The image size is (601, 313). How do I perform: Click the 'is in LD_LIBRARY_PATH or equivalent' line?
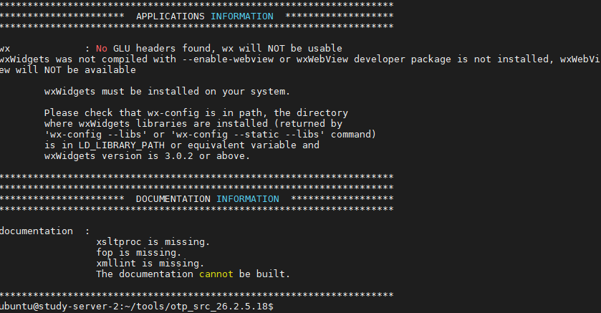(182, 145)
